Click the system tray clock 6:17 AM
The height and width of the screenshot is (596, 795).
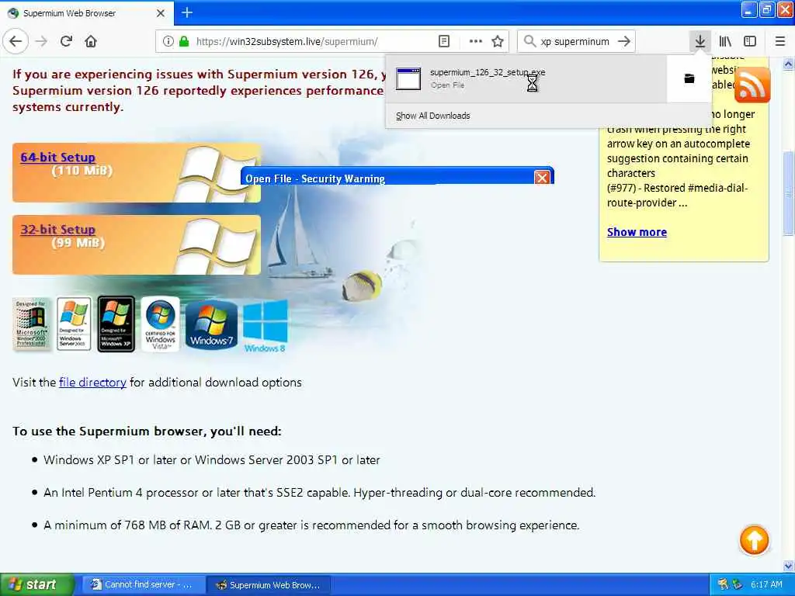[x=766, y=584]
